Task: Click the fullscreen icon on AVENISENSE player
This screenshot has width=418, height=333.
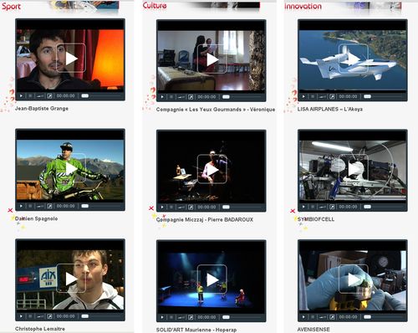Action: (x=332, y=317)
